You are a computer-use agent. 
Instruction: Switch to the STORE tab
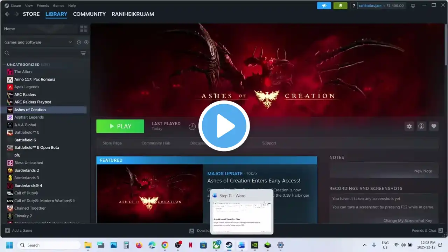(x=31, y=14)
